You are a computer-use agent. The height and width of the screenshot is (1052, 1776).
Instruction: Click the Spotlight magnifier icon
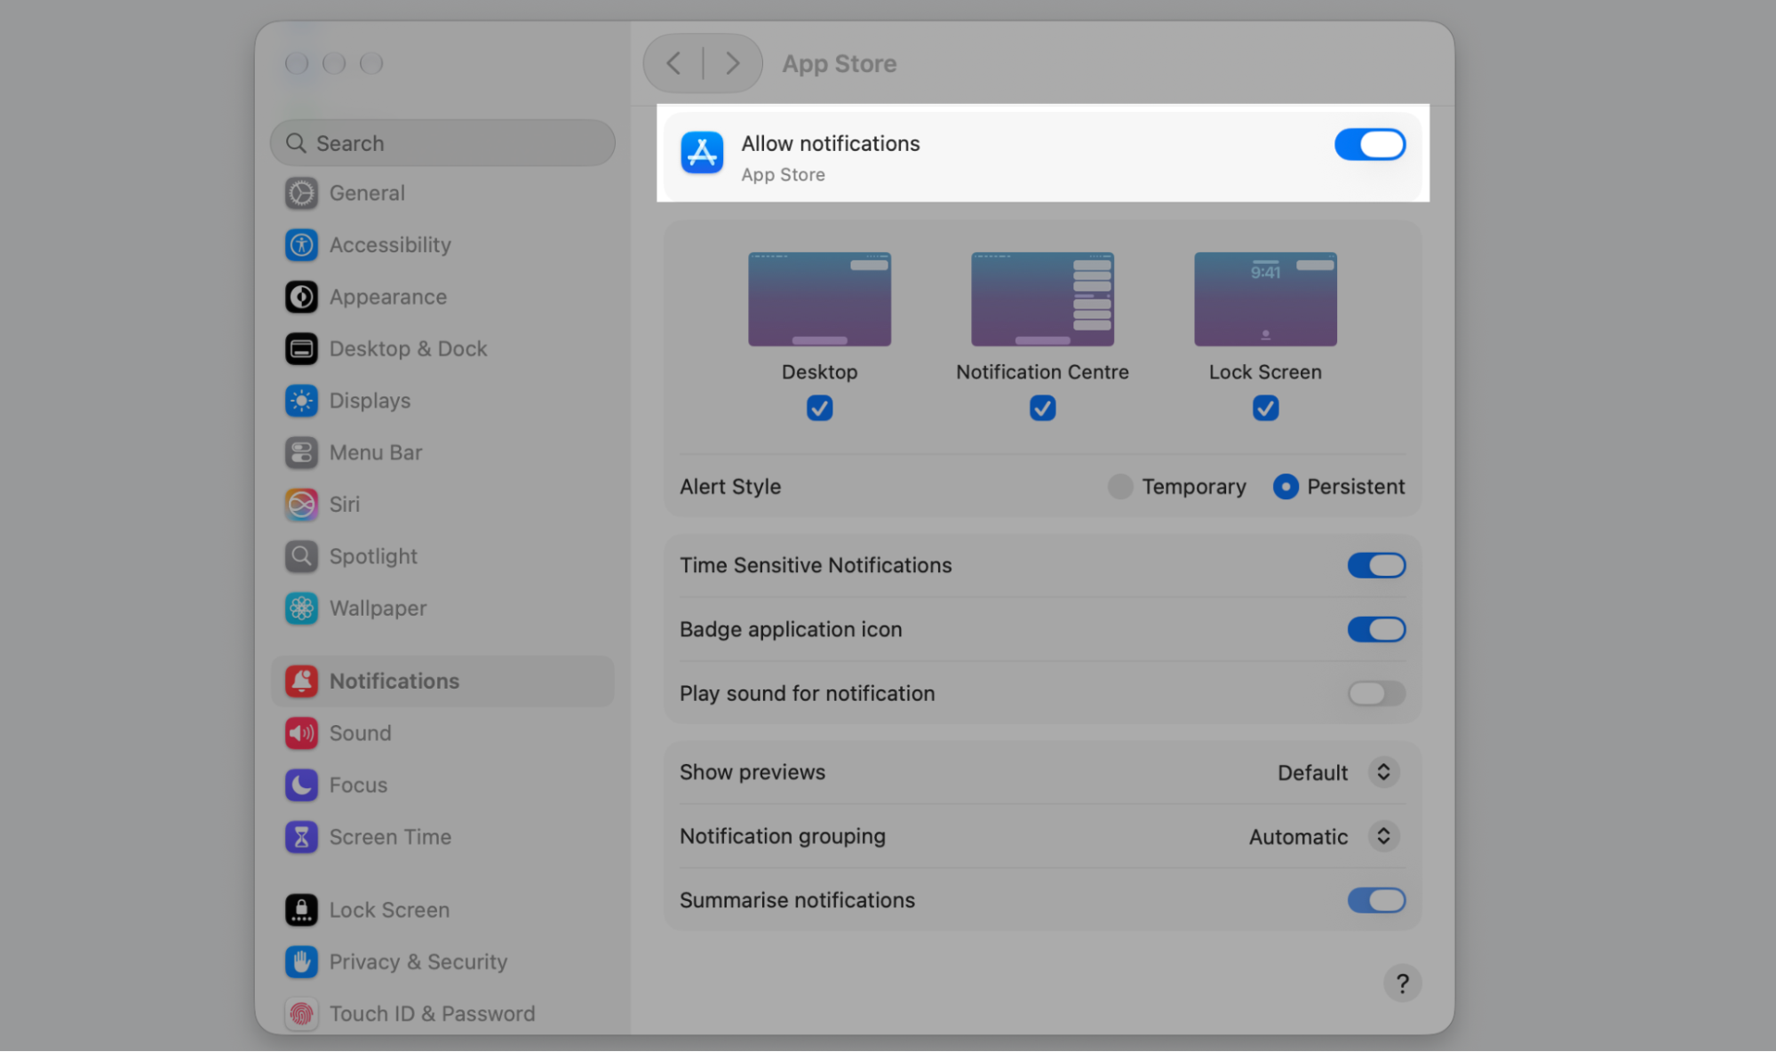(x=301, y=556)
